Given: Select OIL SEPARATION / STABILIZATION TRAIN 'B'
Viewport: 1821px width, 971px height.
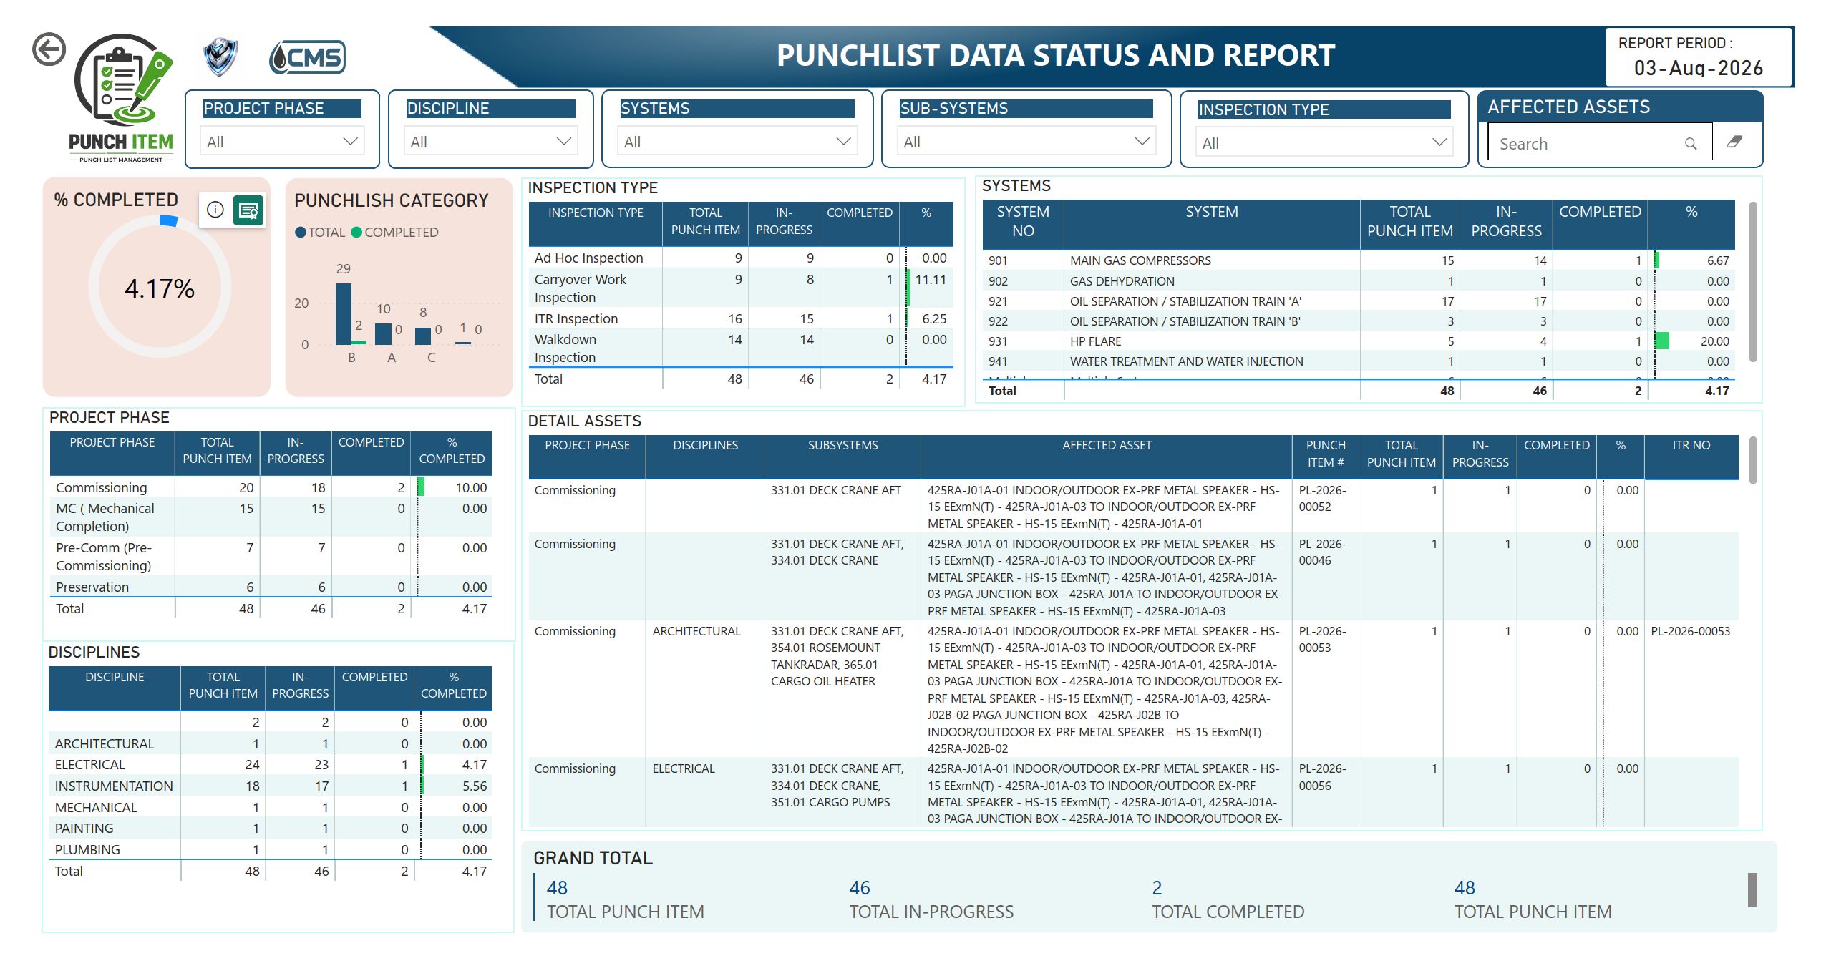Looking at the screenshot, I should click(x=1359, y=321).
